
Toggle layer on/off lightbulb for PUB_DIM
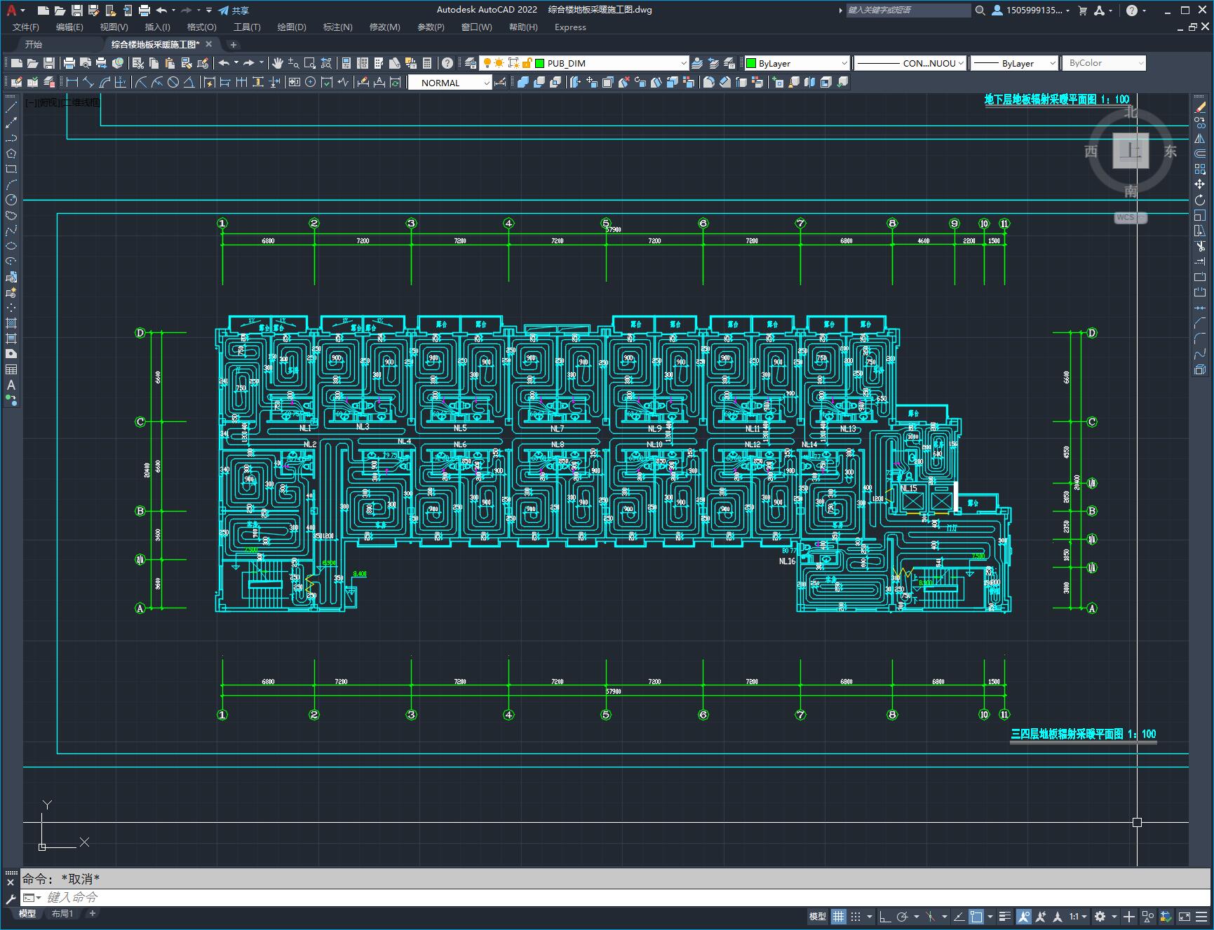(487, 63)
